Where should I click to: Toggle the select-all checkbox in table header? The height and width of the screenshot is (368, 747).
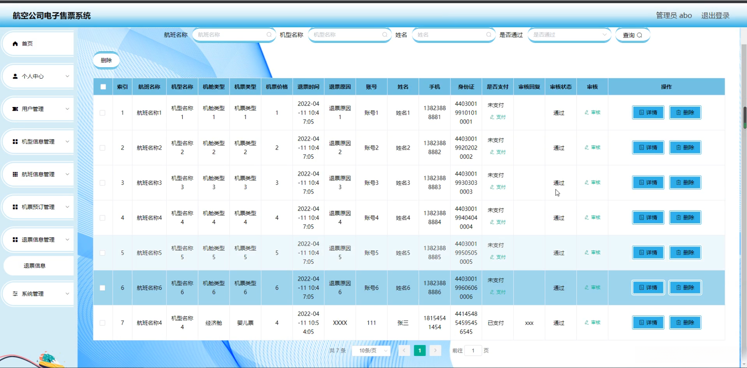103,87
